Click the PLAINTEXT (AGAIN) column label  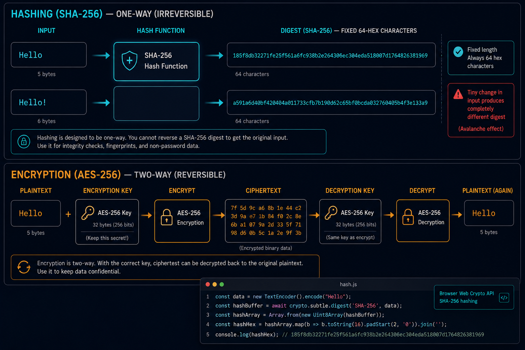[x=487, y=191]
